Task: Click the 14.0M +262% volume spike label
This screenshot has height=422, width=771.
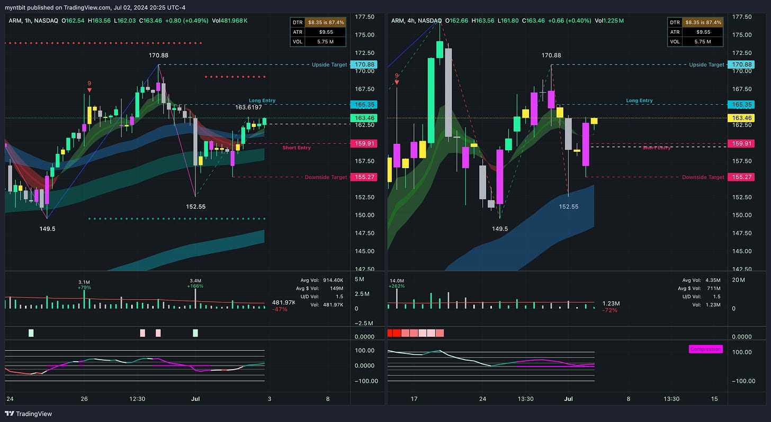Action: click(397, 283)
